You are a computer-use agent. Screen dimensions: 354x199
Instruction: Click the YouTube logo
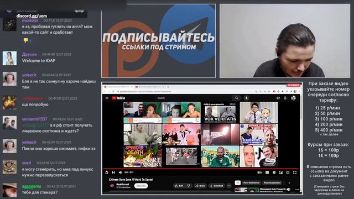pyautogui.click(x=118, y=98)
